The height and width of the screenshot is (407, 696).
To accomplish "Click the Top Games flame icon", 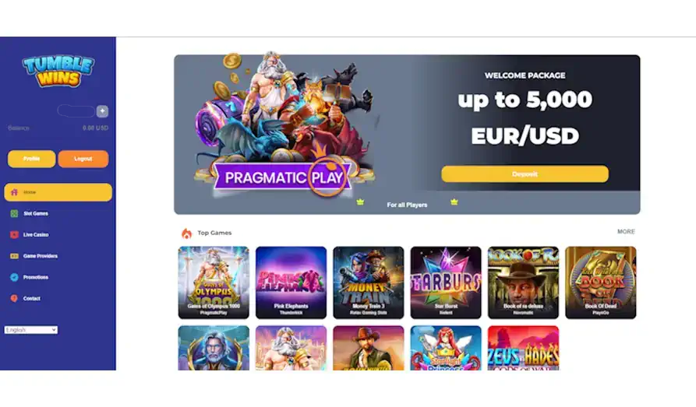I will click(x=187, y=233).
